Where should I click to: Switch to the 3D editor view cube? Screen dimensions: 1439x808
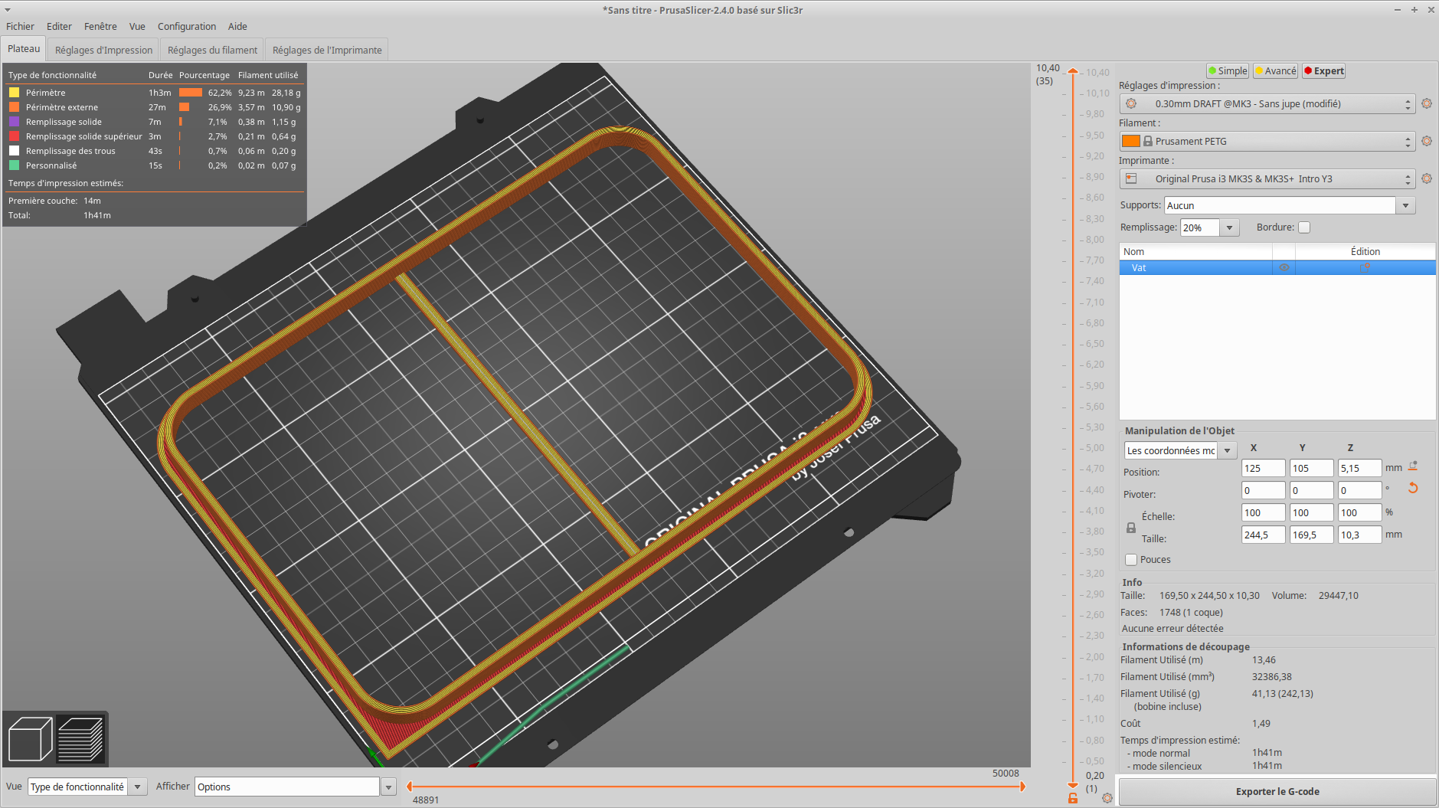coord(30,739)
